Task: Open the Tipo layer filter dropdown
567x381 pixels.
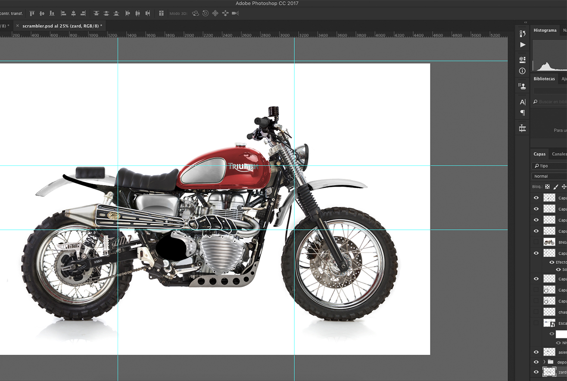Action: point(549,166)
